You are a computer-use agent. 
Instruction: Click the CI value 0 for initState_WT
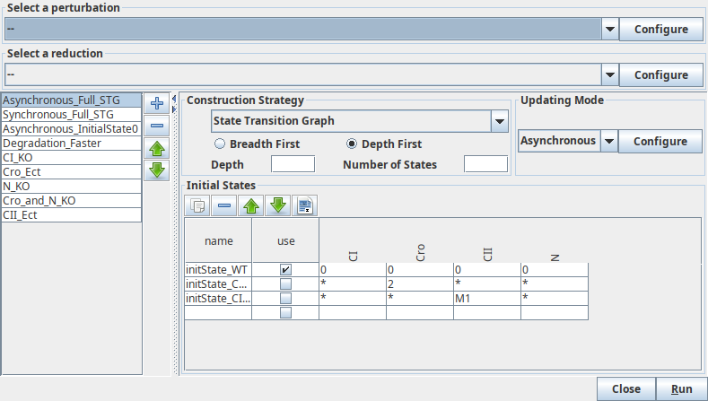pyautogui.click(x=353, y=270)
